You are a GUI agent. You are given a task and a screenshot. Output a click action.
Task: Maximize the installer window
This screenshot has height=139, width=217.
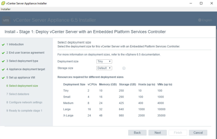coord(201,3)
